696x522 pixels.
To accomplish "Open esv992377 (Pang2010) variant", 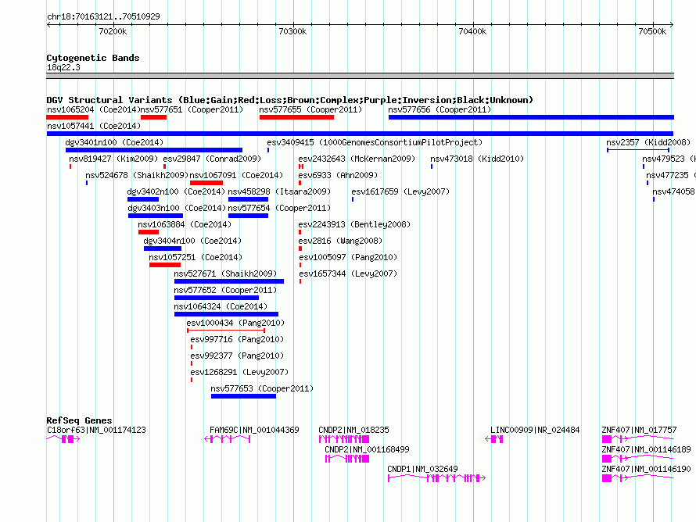I will [x=237, y=356].
